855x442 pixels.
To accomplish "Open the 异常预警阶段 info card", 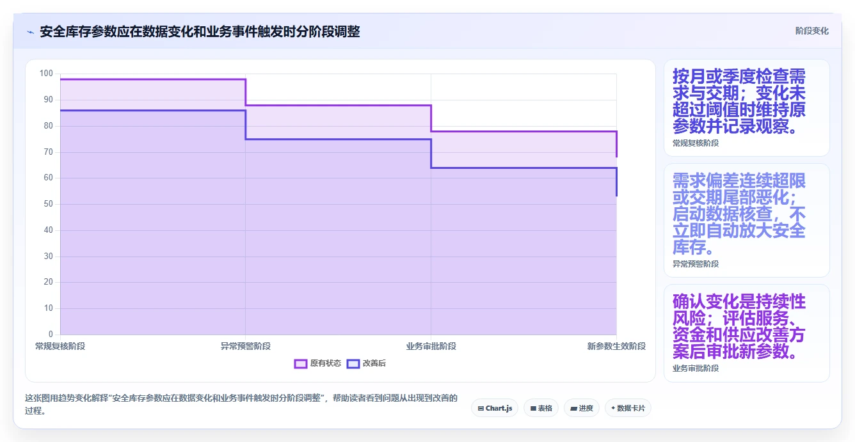I will [747, 221].
